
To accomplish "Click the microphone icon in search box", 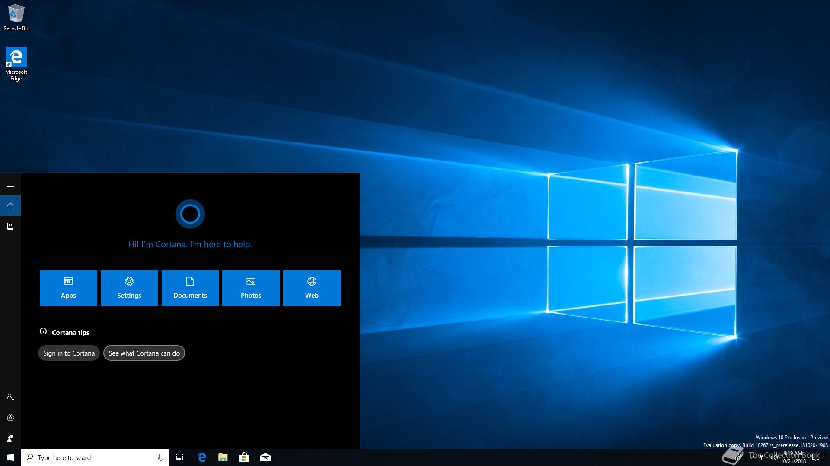I will 160,457.
